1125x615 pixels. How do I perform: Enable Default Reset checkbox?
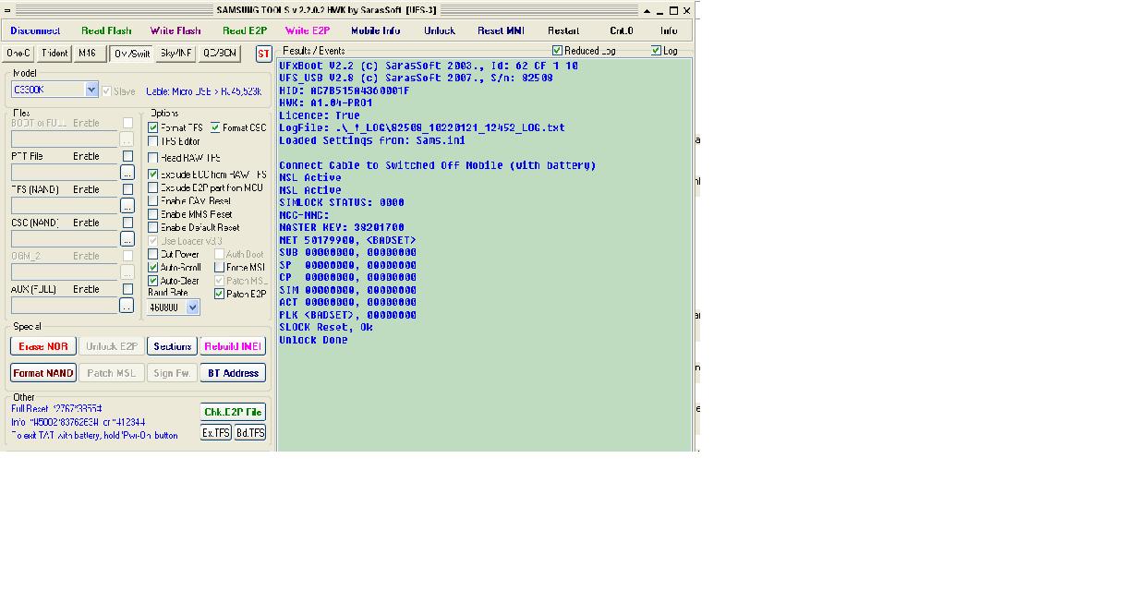click(153, 227)
